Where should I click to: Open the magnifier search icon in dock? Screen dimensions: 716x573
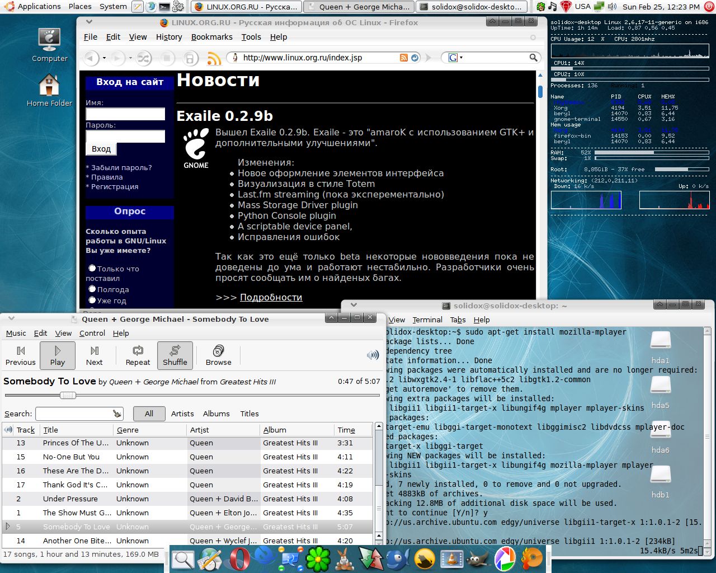pyautogui.click(x=183, y=559)
